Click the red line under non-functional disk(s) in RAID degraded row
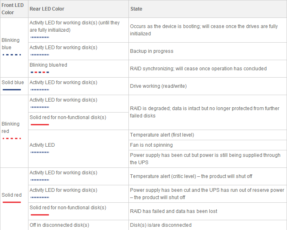 (40, 125)
